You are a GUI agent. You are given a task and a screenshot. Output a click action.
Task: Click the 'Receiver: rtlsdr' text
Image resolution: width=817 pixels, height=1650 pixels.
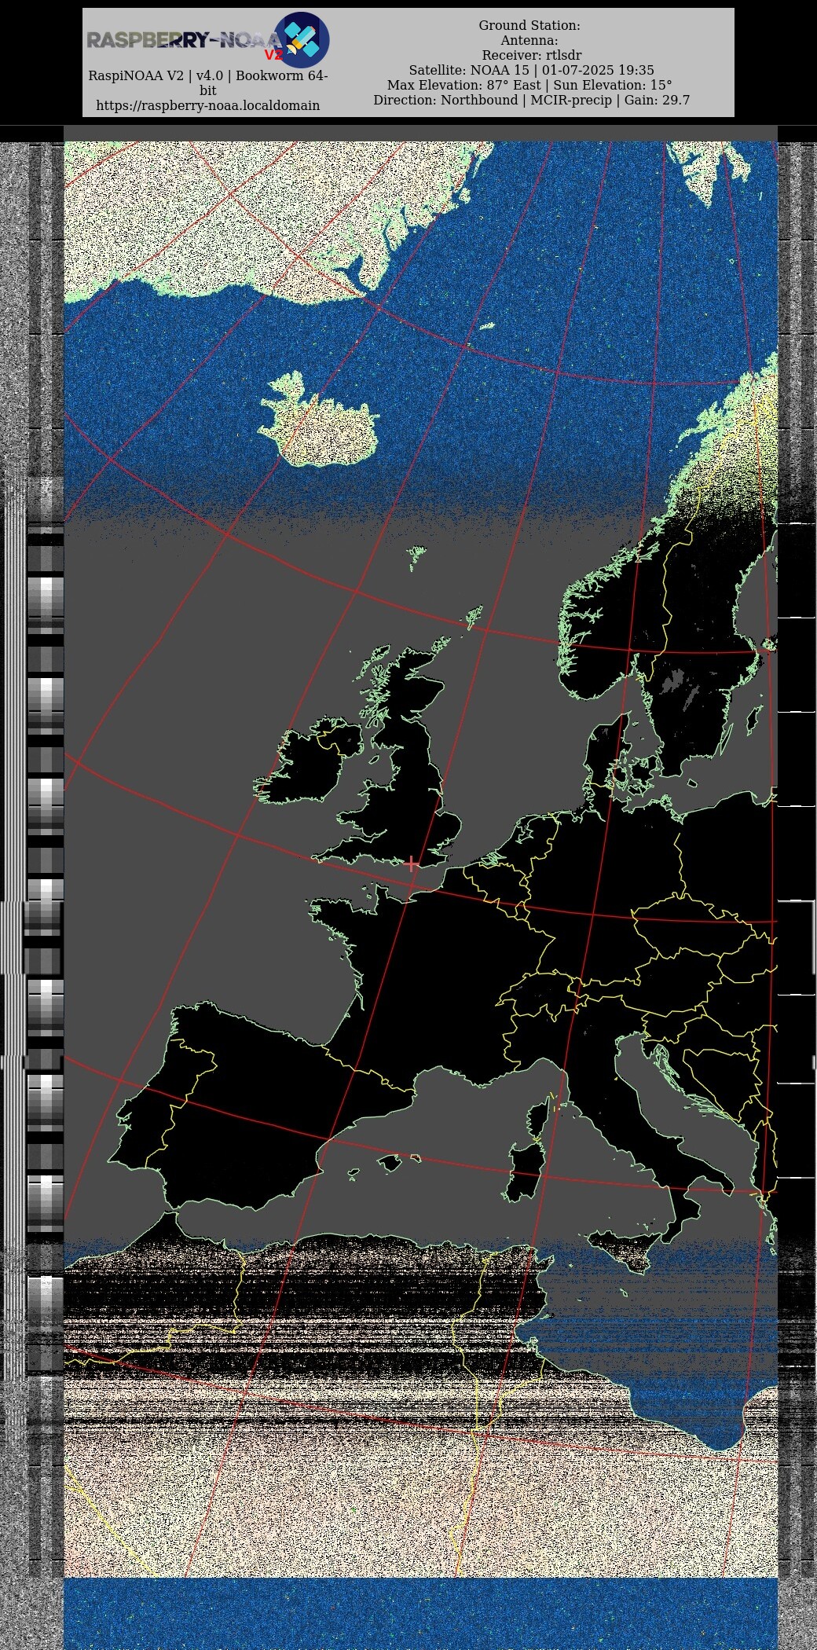[532, 55]
